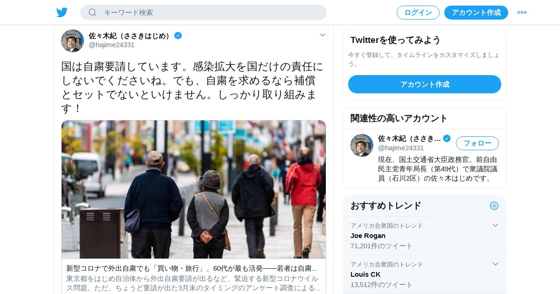560x294 pixels.
Task: Click the avatar in the related accounts panel
Action: click(x=362, y=145)
